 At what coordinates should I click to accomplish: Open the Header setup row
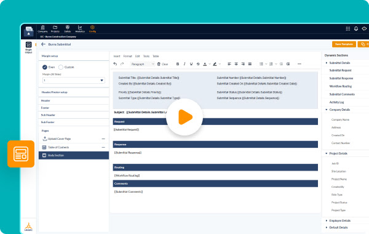point(74,100)
